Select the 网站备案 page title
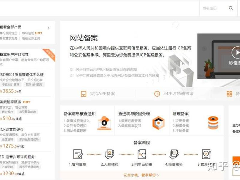Viewport: 240px width, 180px height. coord(84,38)
